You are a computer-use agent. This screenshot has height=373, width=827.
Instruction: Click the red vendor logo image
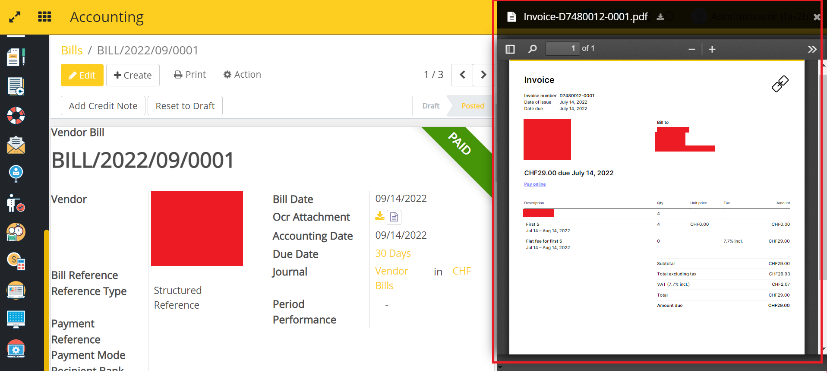point(197,228)
